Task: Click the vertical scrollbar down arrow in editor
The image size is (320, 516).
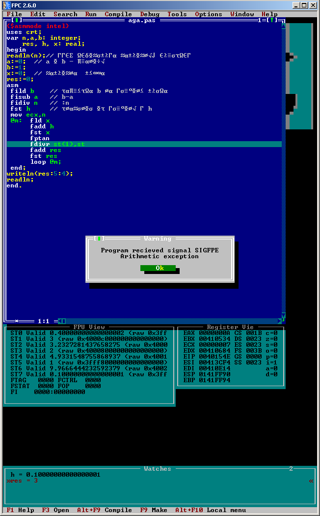Action: click(x=284, y=315)
